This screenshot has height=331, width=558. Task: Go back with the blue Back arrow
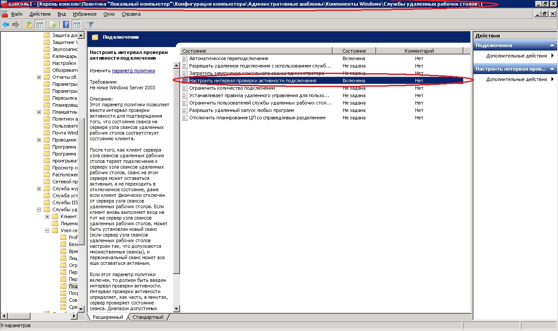pyautogui.click(x=6, y=25)
